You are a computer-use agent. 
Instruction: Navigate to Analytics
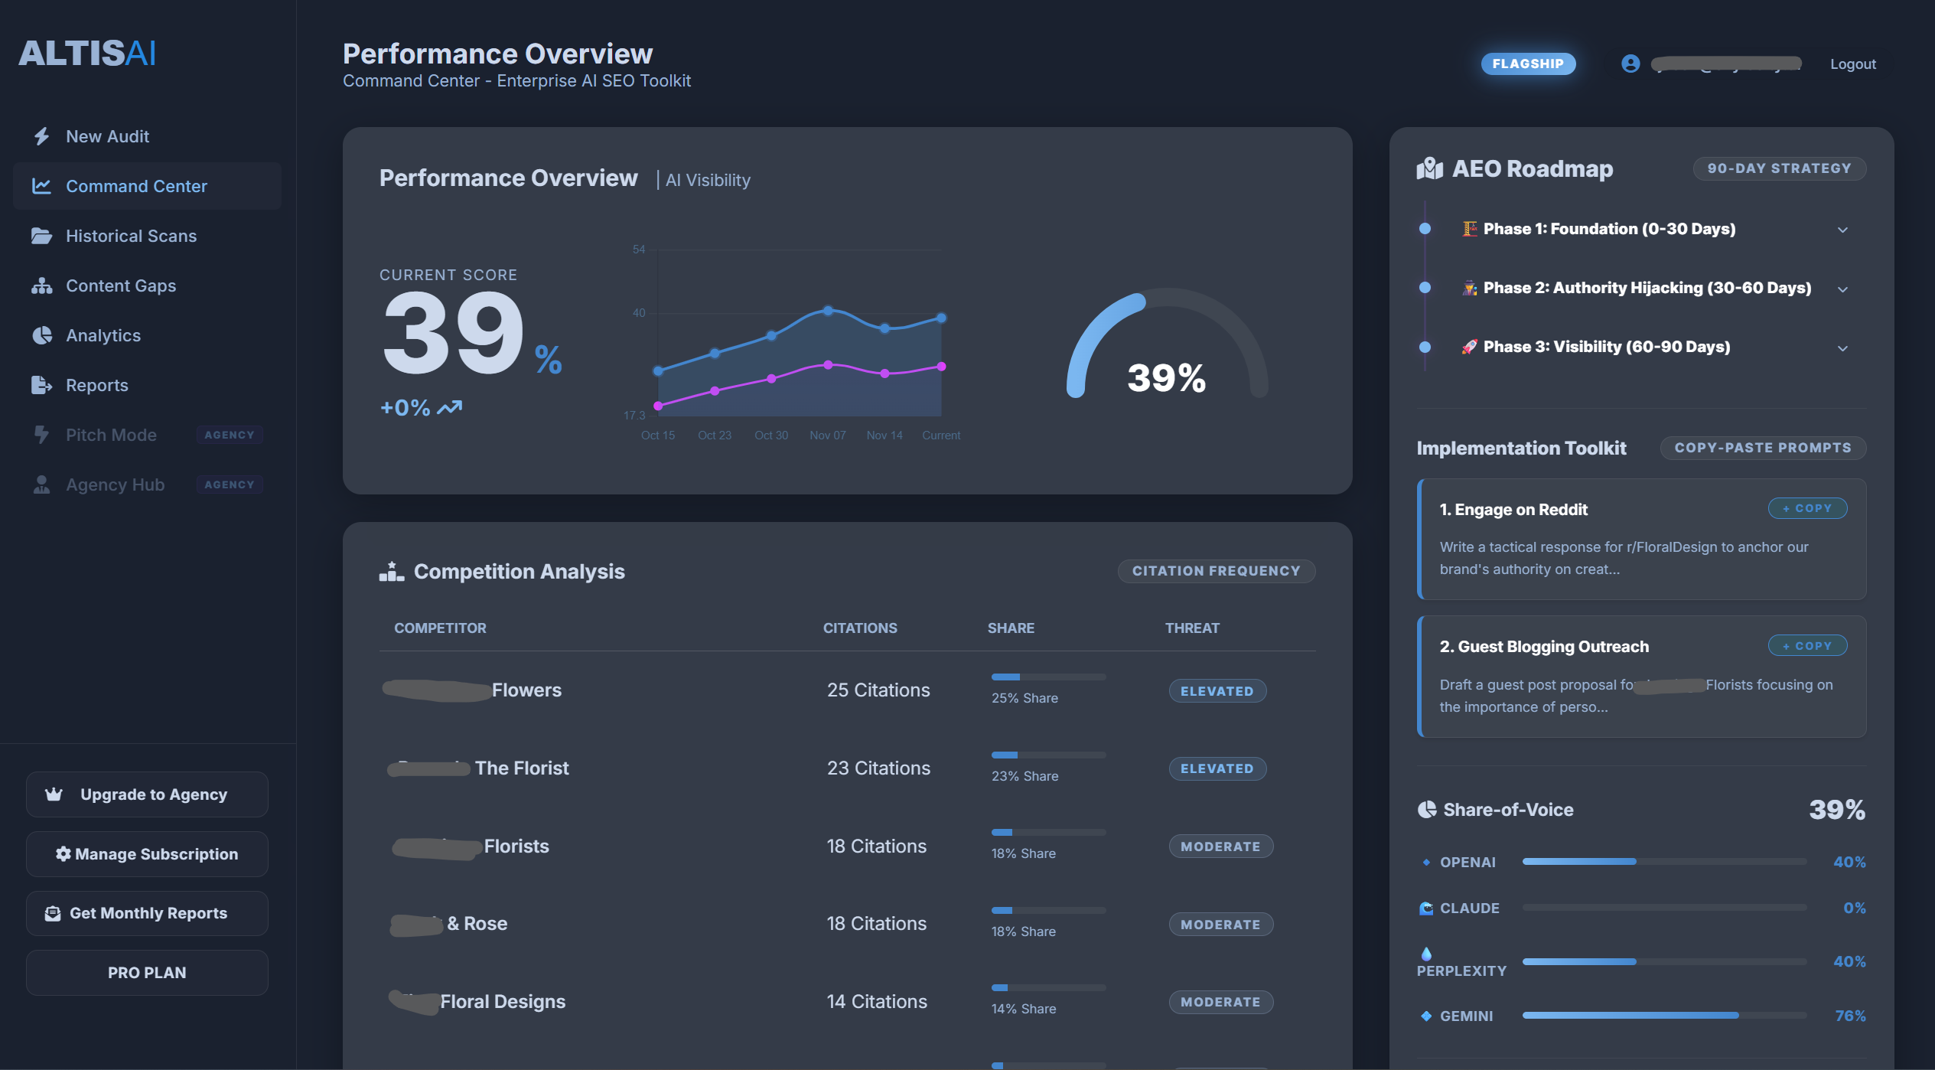click(147, 335)
